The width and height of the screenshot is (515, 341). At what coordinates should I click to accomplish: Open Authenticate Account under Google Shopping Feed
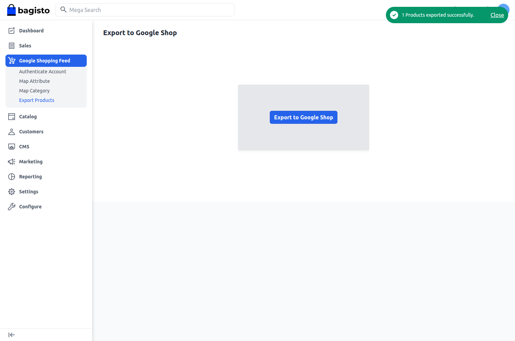point(43,71)
